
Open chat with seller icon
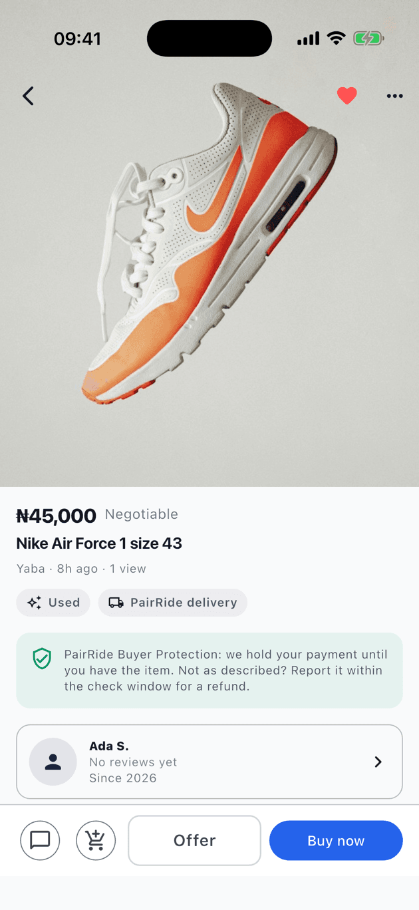coord(40,840)
